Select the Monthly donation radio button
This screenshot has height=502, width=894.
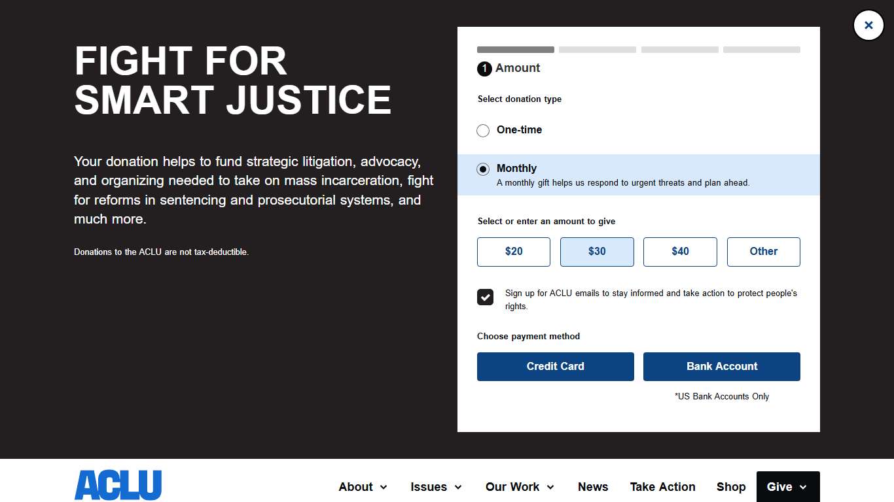click(483, 169)
